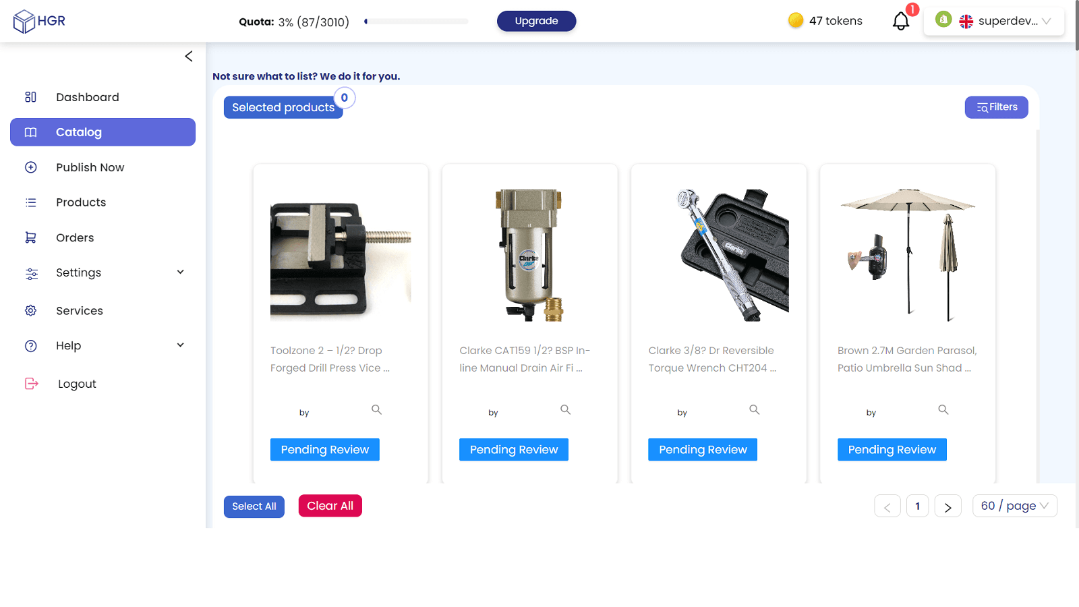1079x607 pixels.
Task: Click the Services gear icon
Action: click(30, 310)
